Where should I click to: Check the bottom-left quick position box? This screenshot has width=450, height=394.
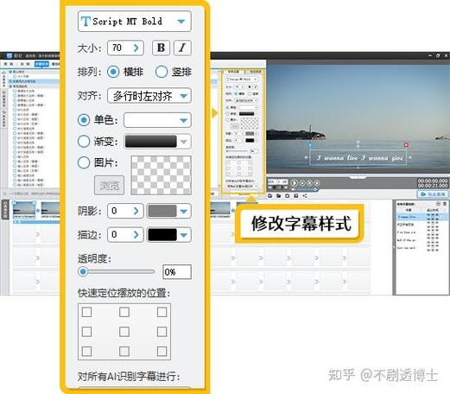click(86, 352)
